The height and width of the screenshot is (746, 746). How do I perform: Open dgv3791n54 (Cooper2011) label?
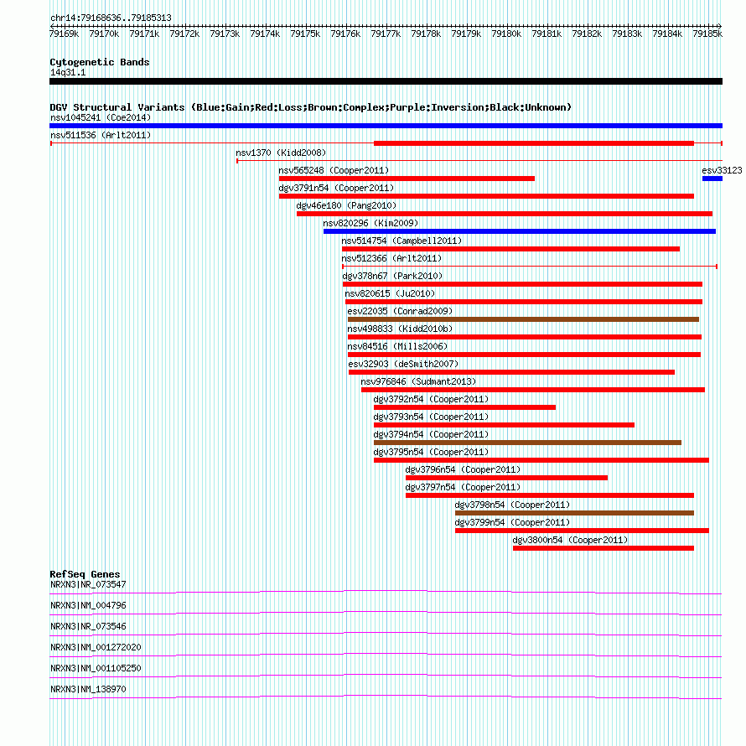click(336, 188)
